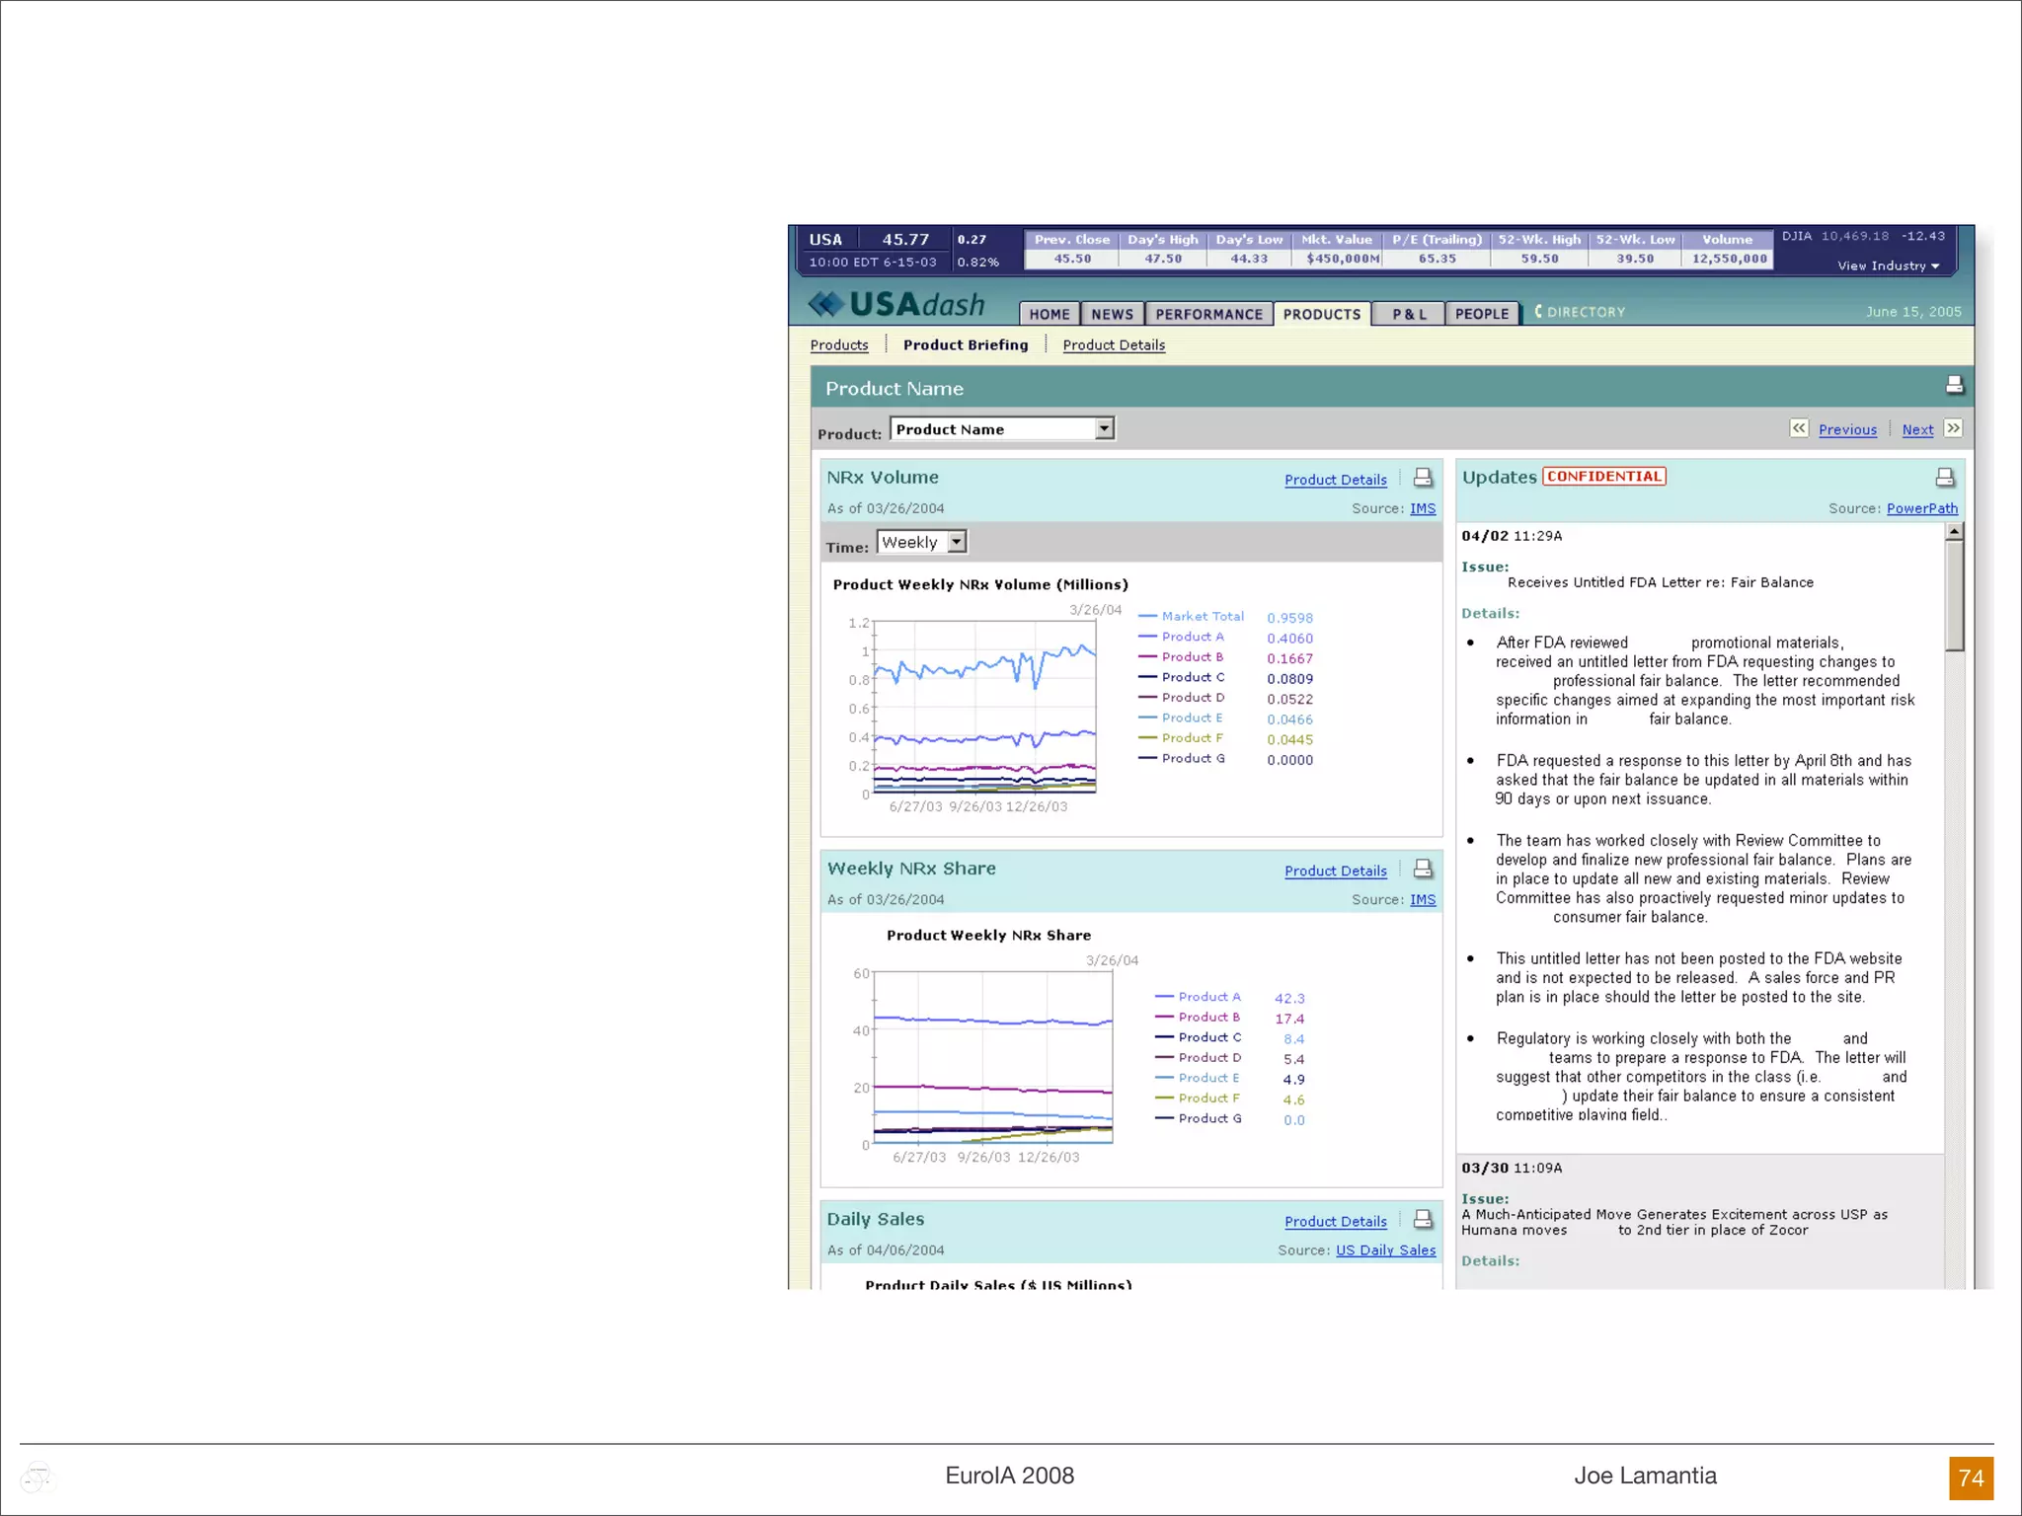The image size is (2022, 1516).
Task: Open the US Daily Sales source link
Action: 1385,1250
